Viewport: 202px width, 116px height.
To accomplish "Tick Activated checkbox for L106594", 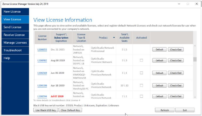I will tap(141, 96).
